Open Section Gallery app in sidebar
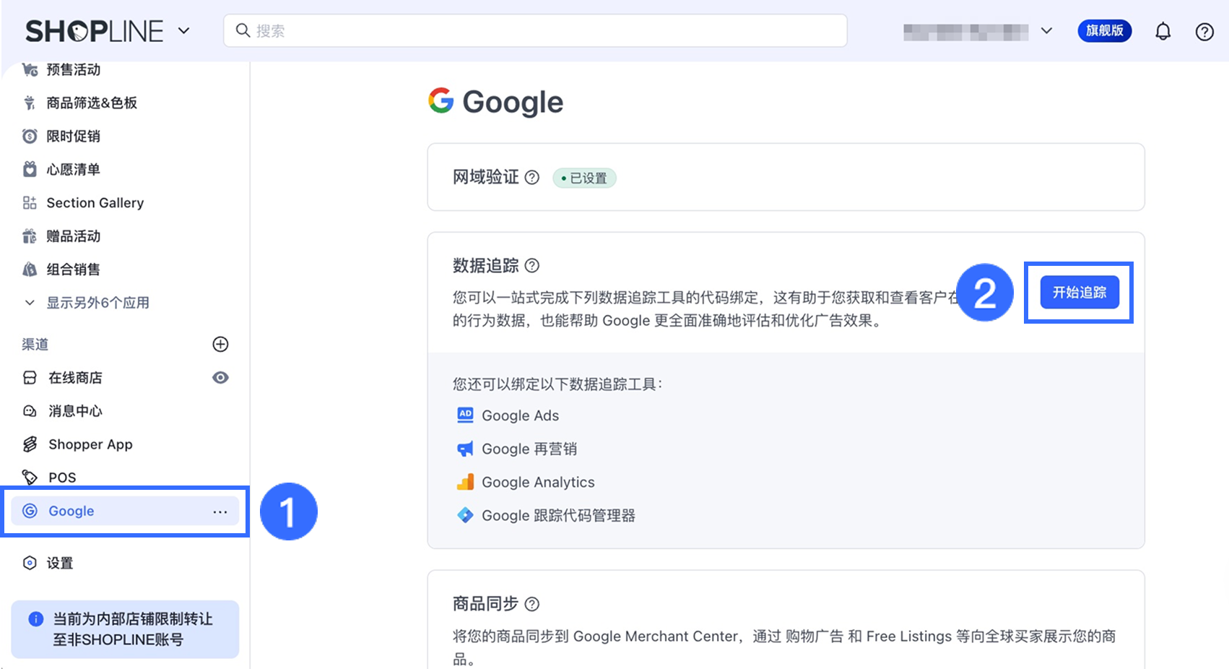This screenshot has width=1229, height=669. click(95, 203)
